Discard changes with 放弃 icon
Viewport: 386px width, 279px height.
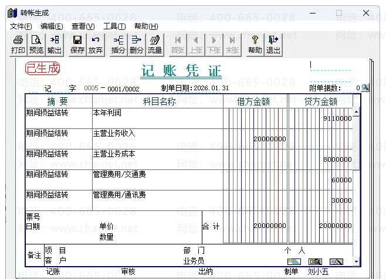(x=96, y=45)
